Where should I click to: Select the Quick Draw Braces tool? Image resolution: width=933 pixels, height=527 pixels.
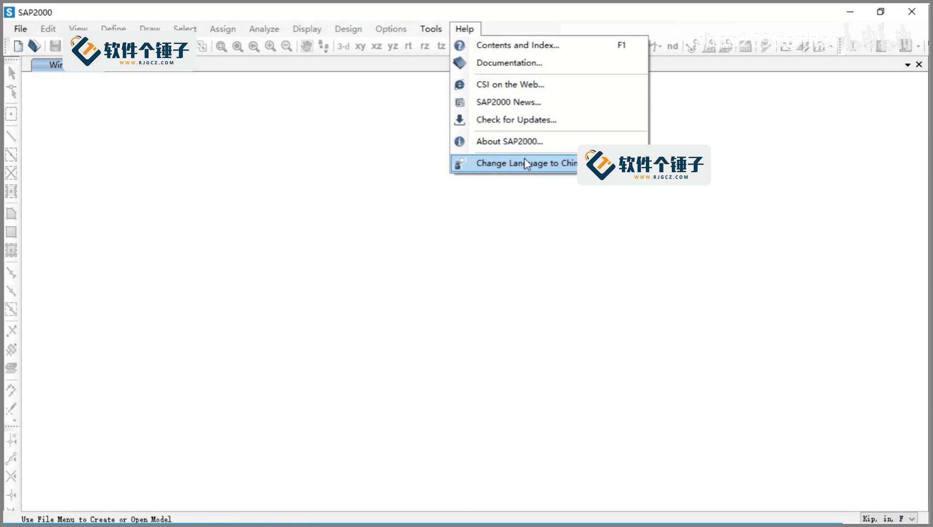coord(11,173)
